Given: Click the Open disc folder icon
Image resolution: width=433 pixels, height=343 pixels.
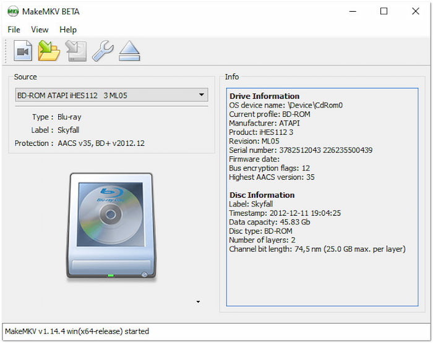Looking at the screenshot, I should point(49,51).
